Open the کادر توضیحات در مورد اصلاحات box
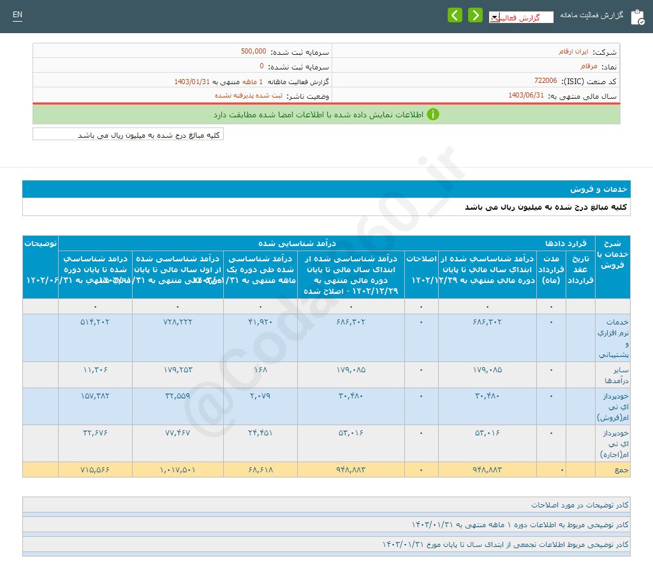This screenshot has height=582, width=653. pyautogui.click(x=326, y=505)
